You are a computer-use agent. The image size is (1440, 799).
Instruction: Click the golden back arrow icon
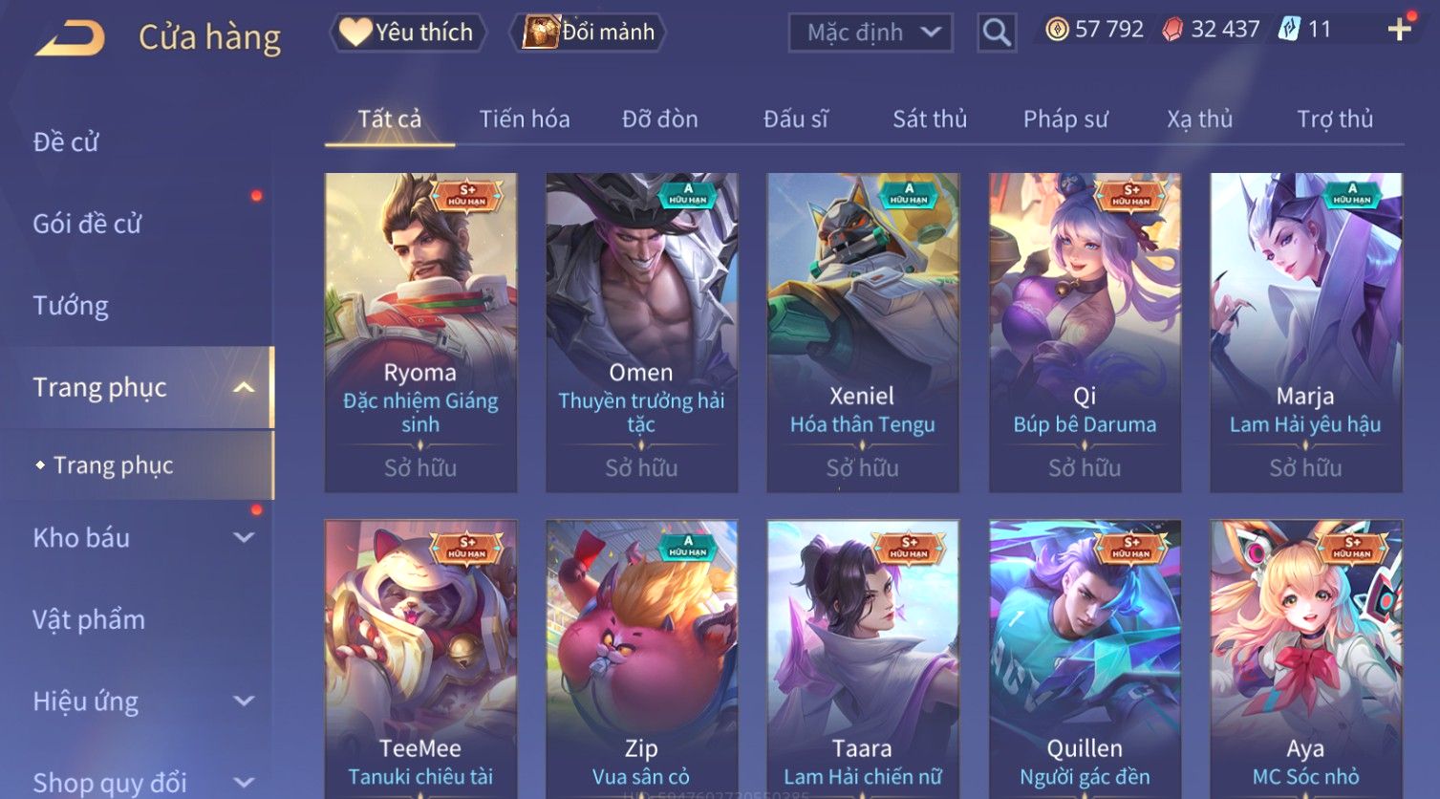click(71, 38)
